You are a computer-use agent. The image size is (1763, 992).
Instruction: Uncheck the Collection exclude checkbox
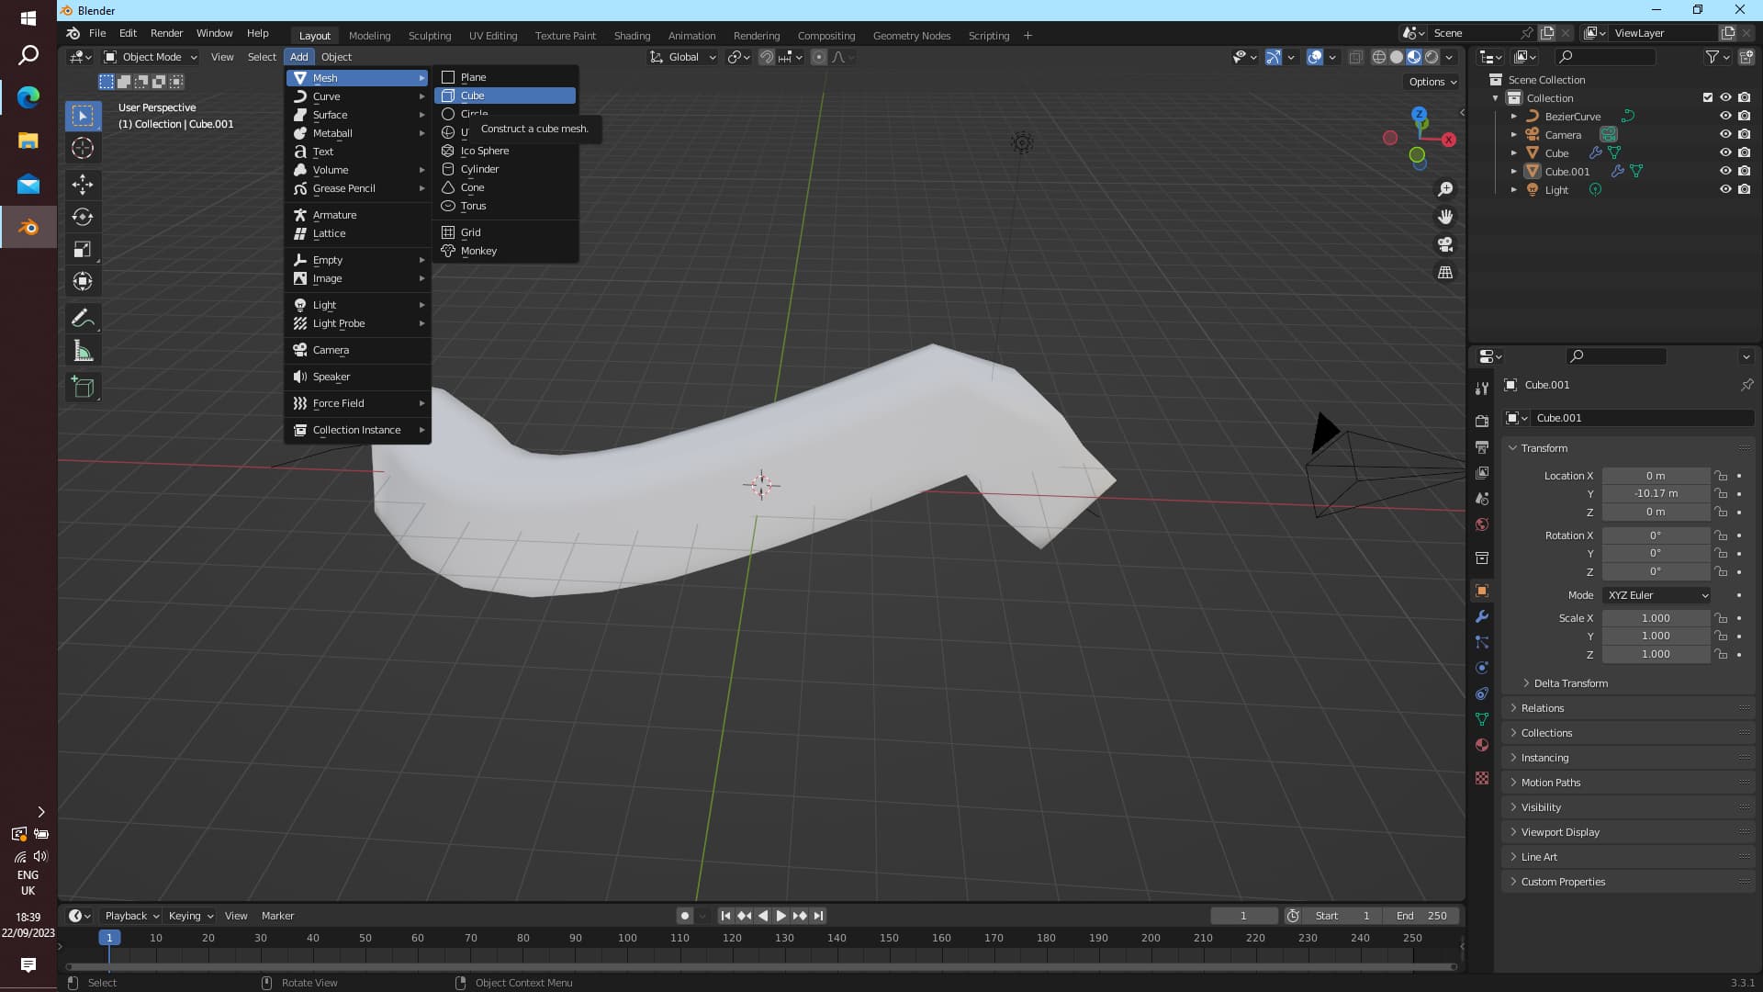pyautogui.click(x=1708, y=97)
